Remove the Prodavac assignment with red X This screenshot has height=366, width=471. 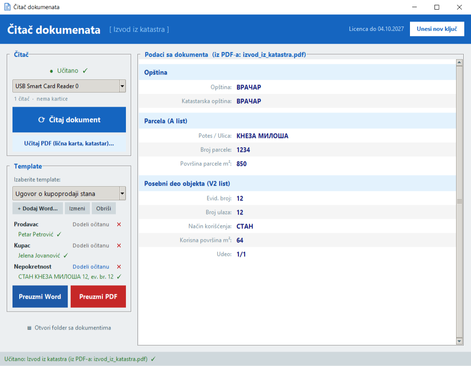point(119,225)
